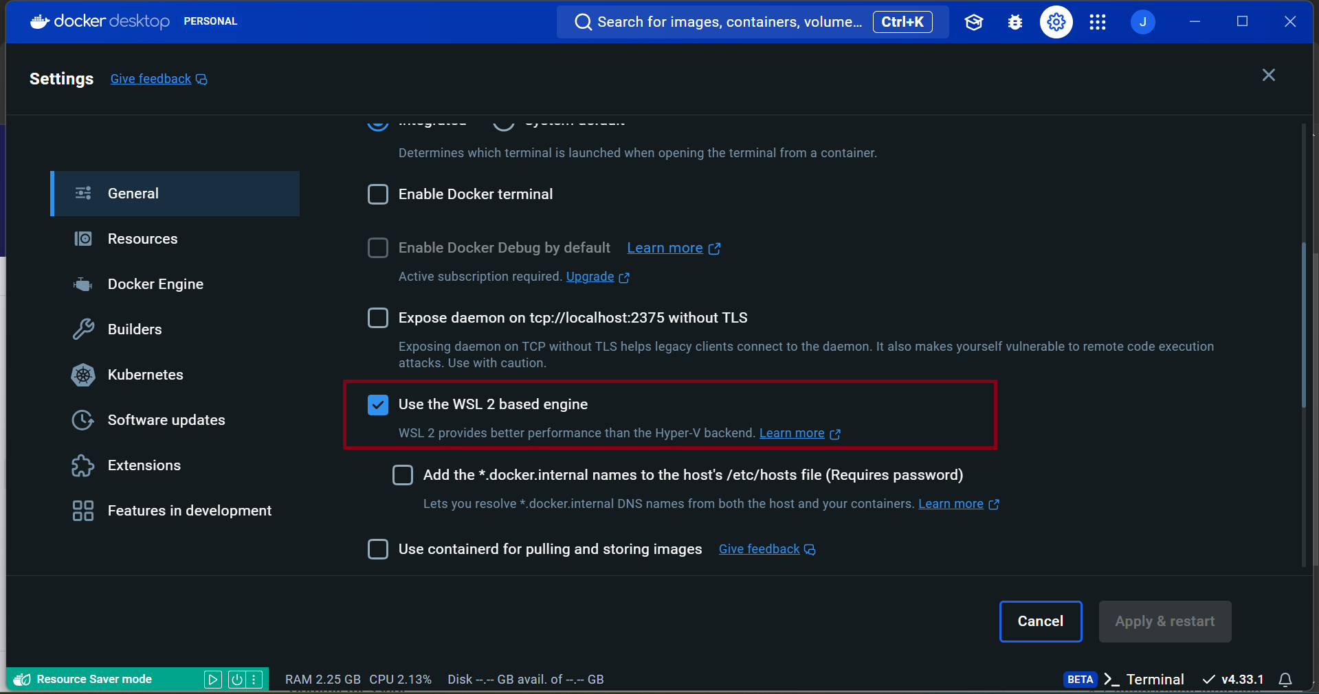Check Add *.docker.internal names to hosts file
This screenshot has width=1319, height=694.
(x=403, y=475)
